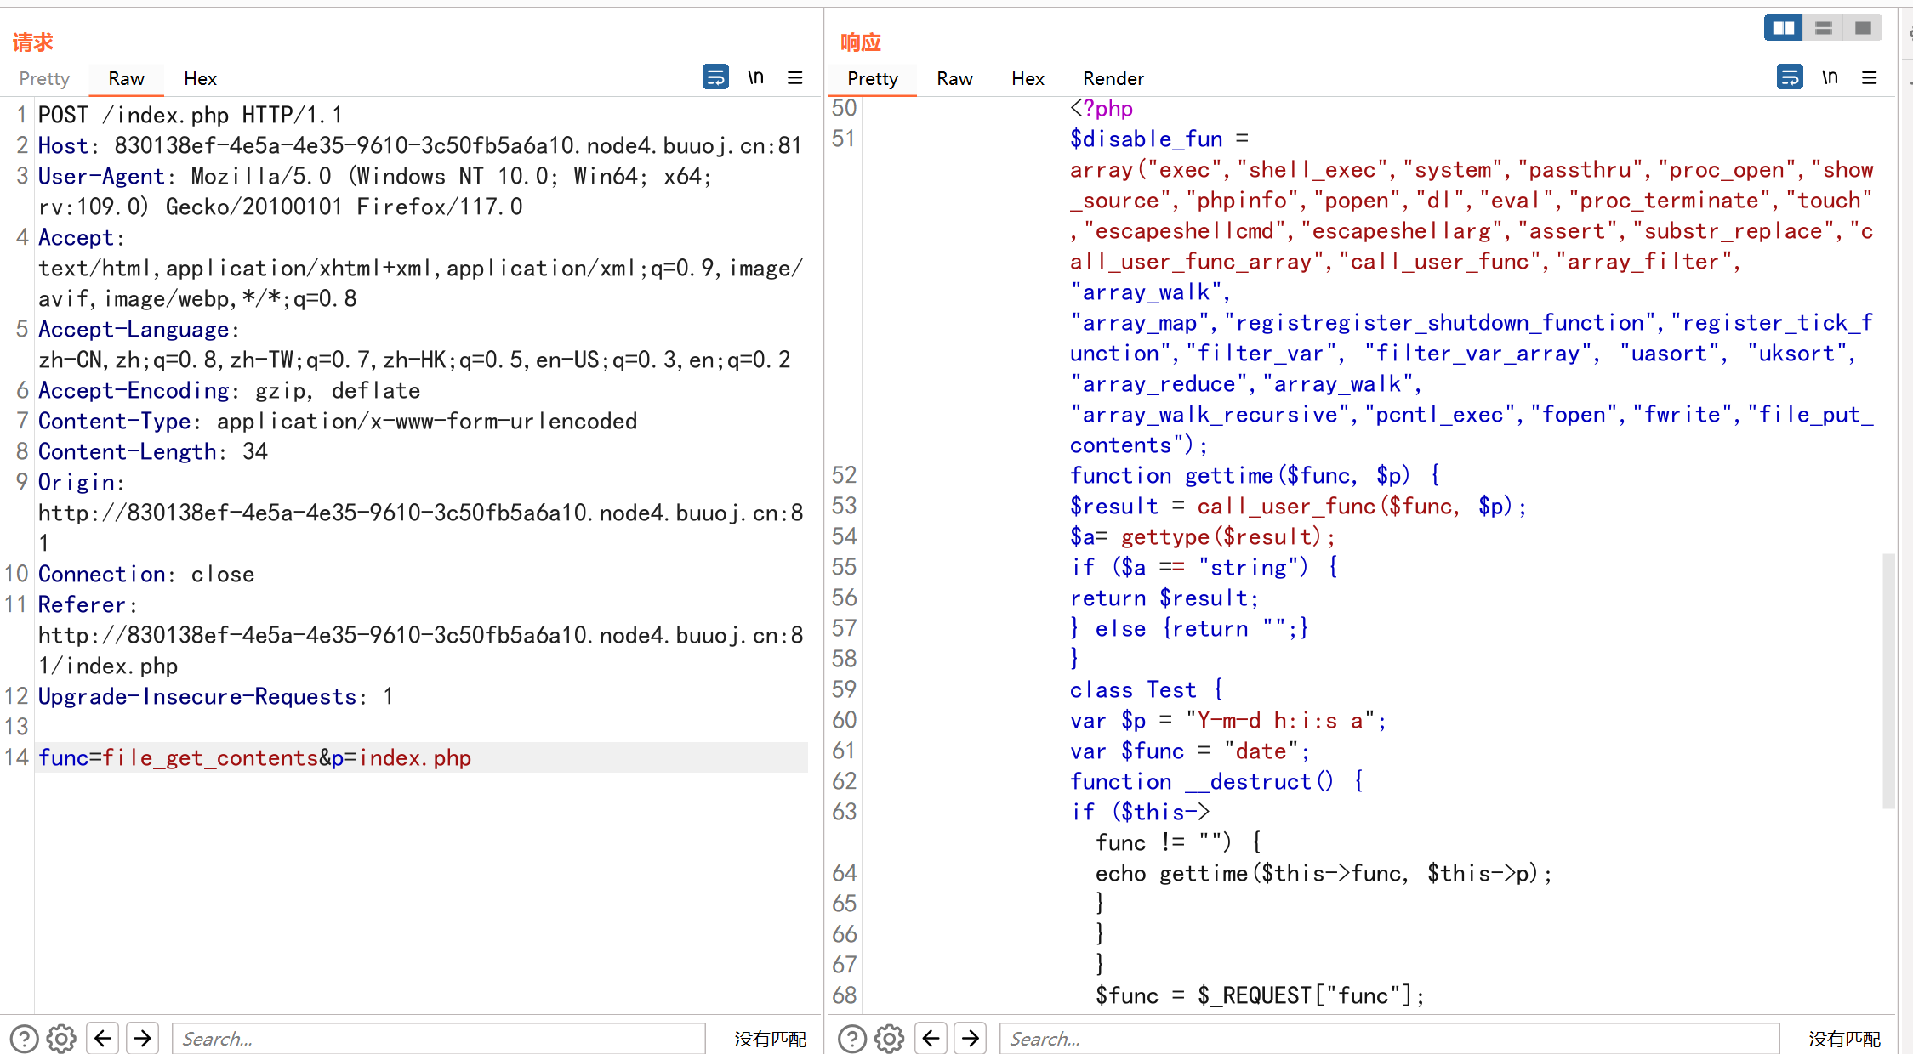Switch request view to Pretty tab
The image size is (1913, 1054).
coord(44,78)
